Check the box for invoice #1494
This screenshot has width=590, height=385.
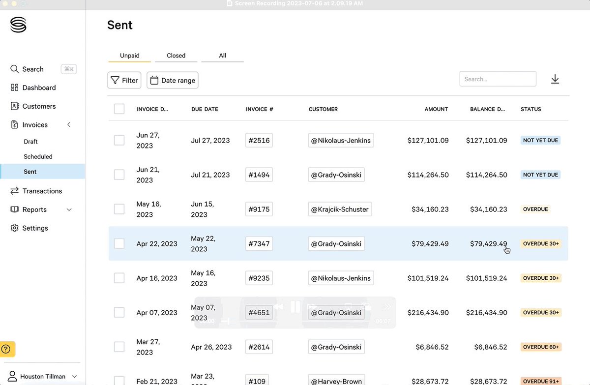119,175
